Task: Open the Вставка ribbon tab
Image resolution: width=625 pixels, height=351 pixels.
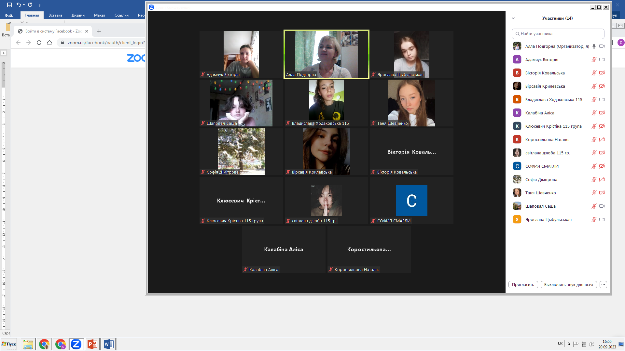Action: [55, 15]
